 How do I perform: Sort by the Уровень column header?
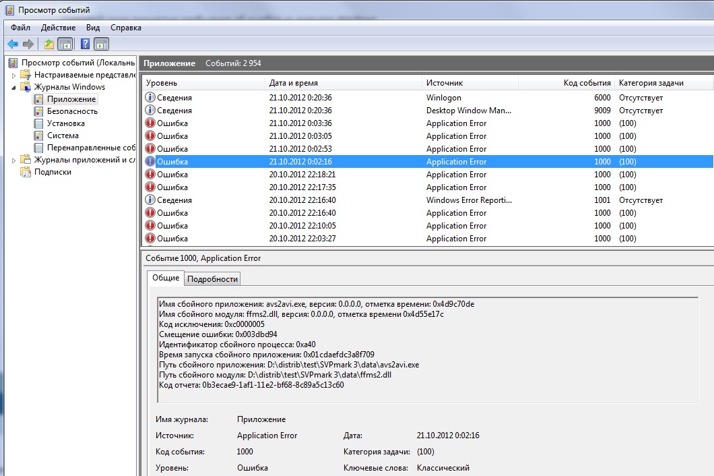tap(203, 83)
